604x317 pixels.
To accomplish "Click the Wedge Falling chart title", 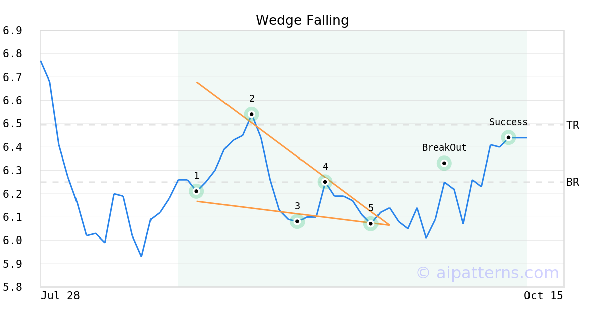I will pos(302,20).
